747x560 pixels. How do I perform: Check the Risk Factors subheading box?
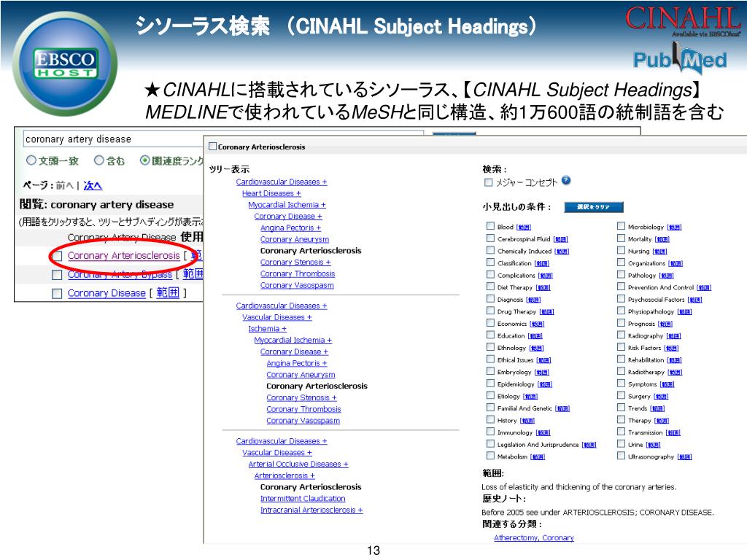tap(621, 347)
